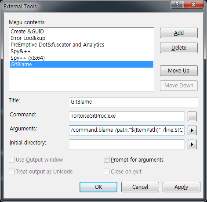Screen dimensions: 207x202
Task: Click the Apply button
Action: tap(182, 187)
